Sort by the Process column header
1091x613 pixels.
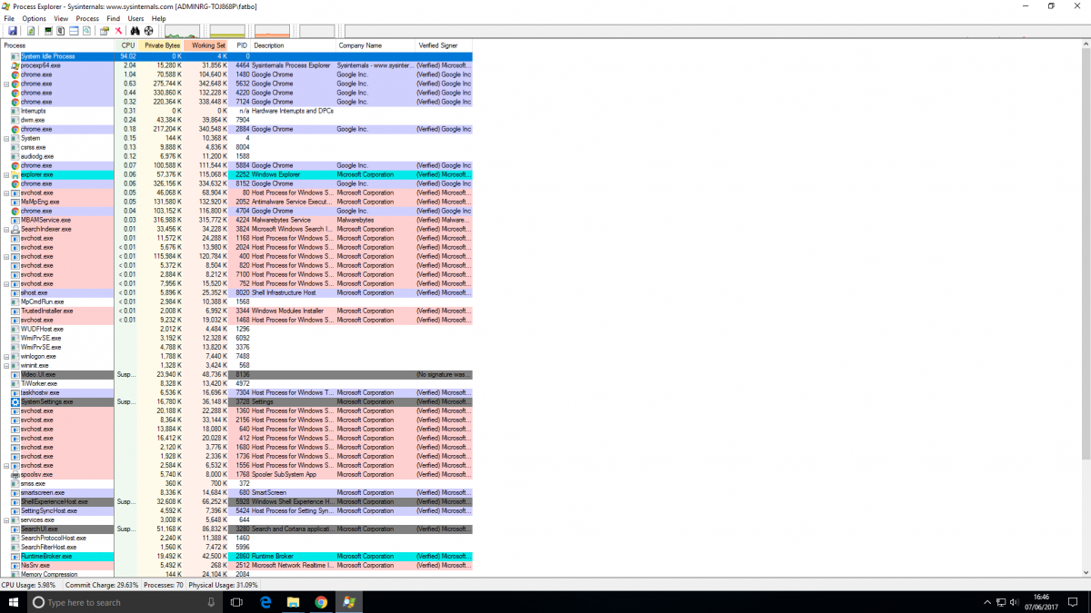(x=57, y=45)
